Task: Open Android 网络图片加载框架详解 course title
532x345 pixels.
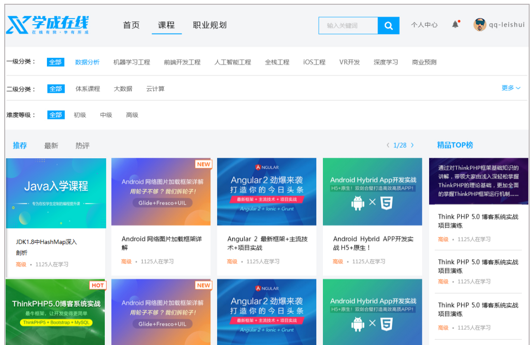Action: tap(162, 243)
